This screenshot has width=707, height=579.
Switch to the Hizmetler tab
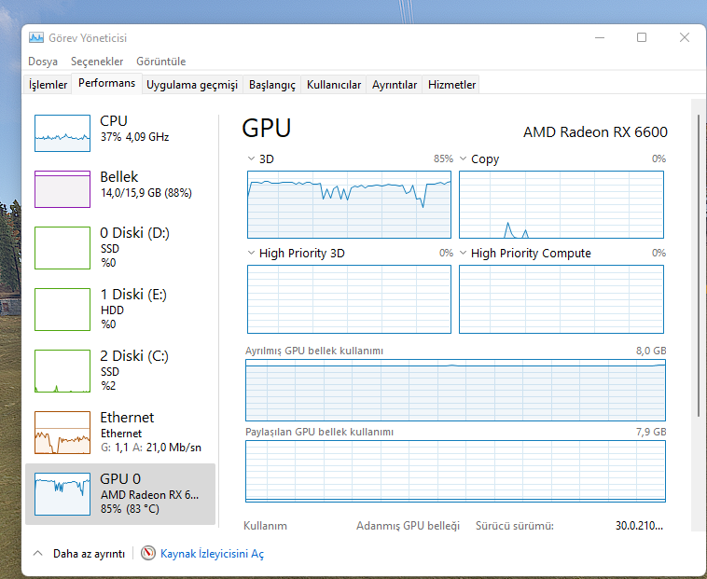(x=451, y=85)
